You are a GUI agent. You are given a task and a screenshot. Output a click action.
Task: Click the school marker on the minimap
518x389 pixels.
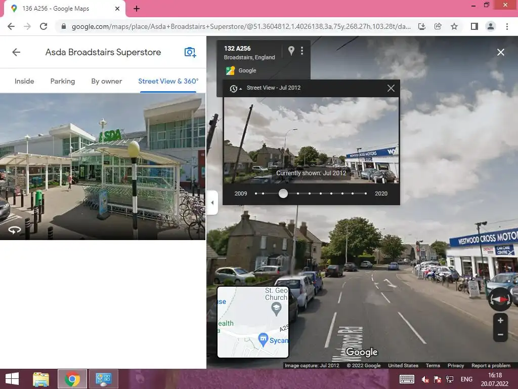[x=276, y=308]
